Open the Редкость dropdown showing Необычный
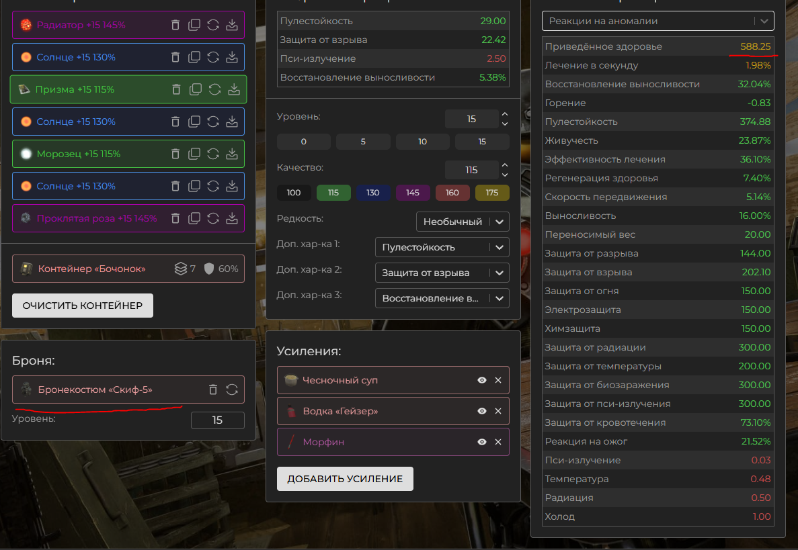 [463, 222]
